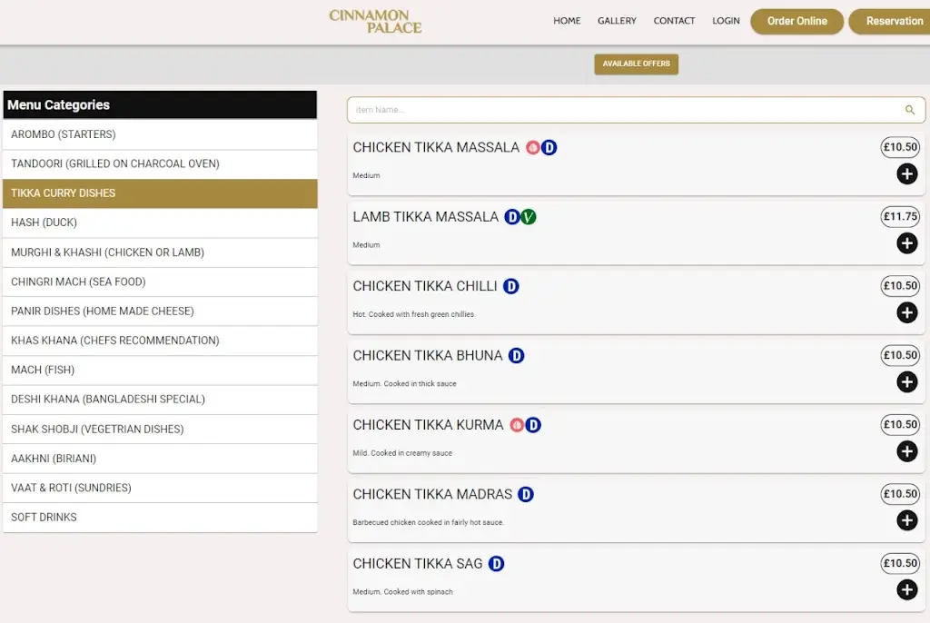Go to the GALLERY page

click(617, 20)
